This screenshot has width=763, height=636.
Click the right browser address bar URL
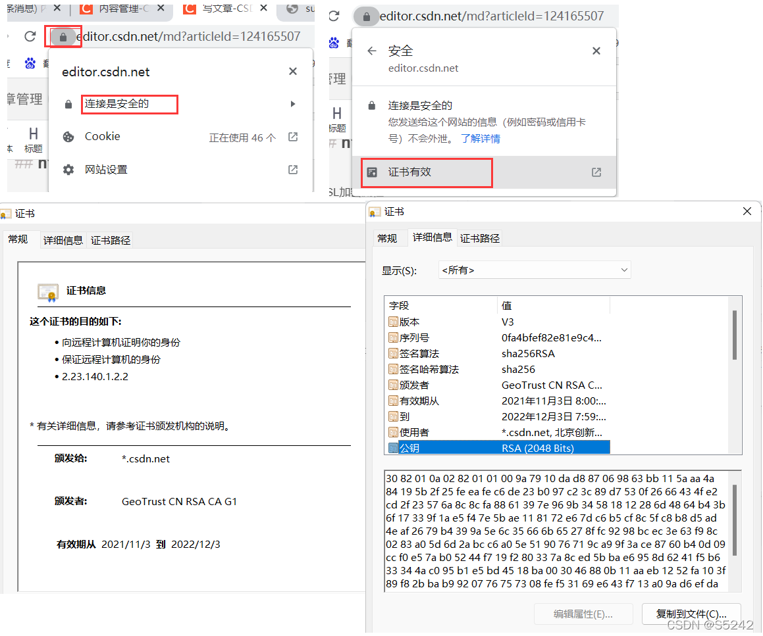(492, 16)
